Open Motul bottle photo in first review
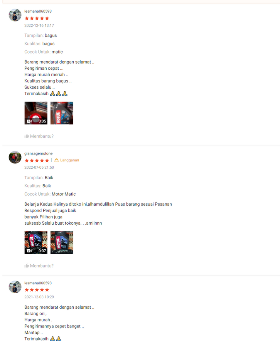Image resolution: width=280 pixels, height=341 pixels. (x=62, y=113)
